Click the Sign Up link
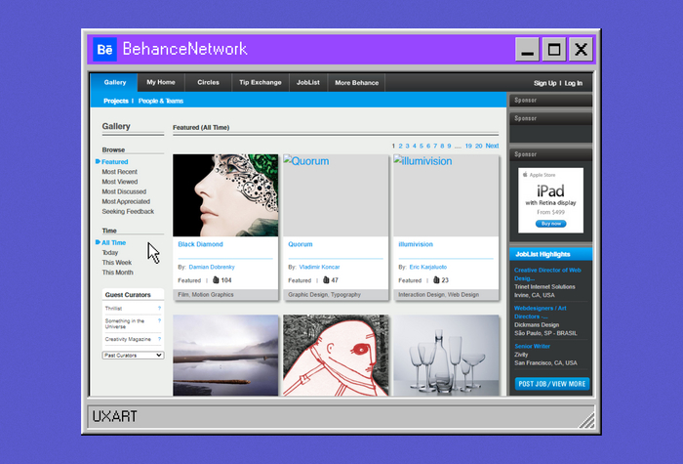Screen dimensions: 683x464 pyautogui.click(x=544, y=83)
